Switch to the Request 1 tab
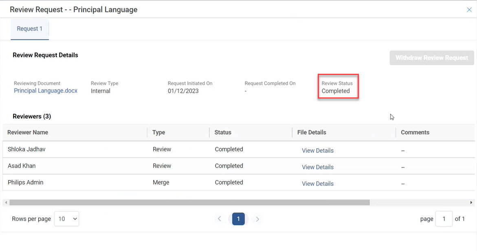Image resolution: width=477 pixels, height=251 pixels. [x=30, y=29]
